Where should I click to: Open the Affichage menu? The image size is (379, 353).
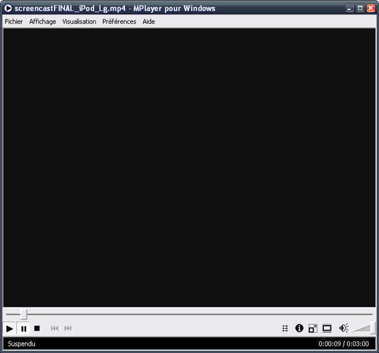pyautogui.click(x=42, y=22)
